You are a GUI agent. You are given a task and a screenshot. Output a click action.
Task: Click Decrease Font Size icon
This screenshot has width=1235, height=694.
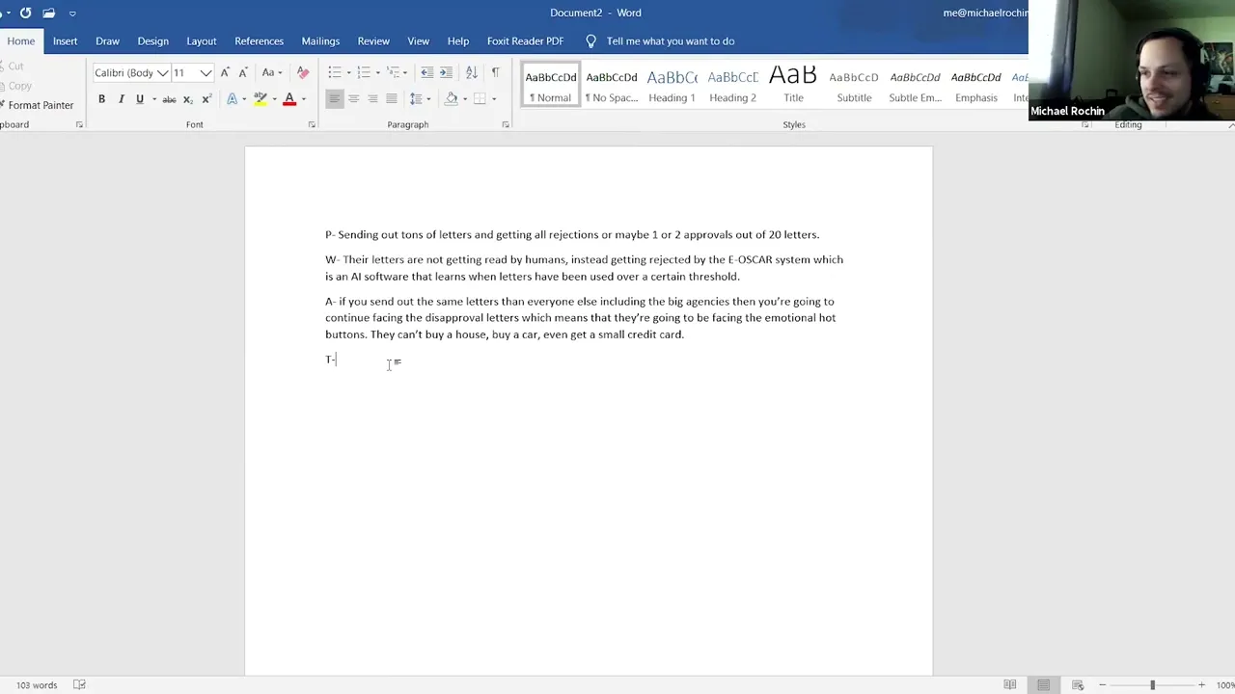pos(243,72)
